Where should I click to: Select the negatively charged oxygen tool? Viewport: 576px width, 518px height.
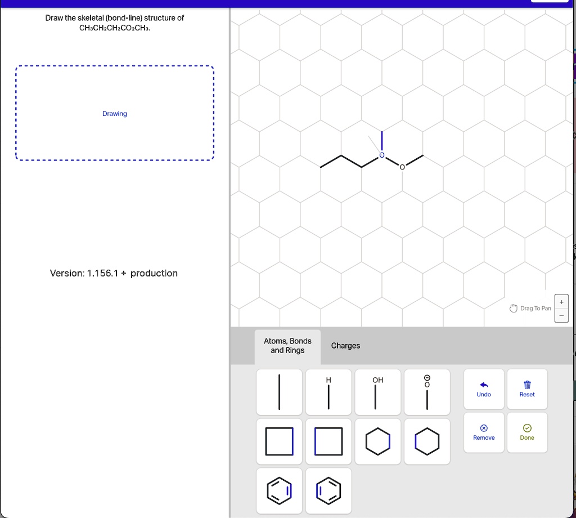pos(427,392)
